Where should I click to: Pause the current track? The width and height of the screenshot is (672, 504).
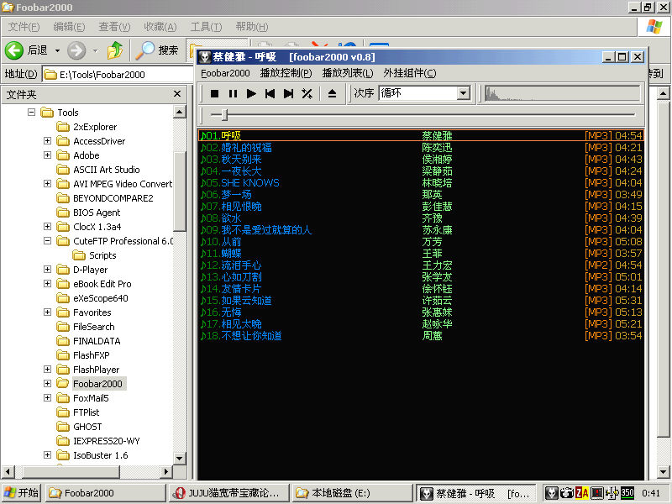(233, 93)
